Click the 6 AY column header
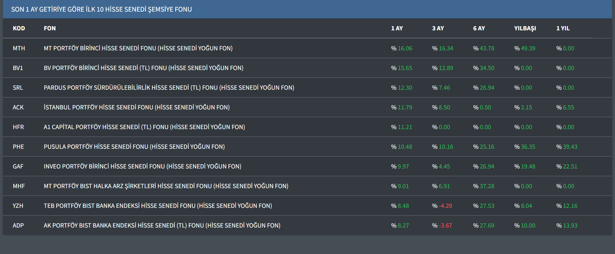Screen dimensions: 615x254 click(479, 28)
